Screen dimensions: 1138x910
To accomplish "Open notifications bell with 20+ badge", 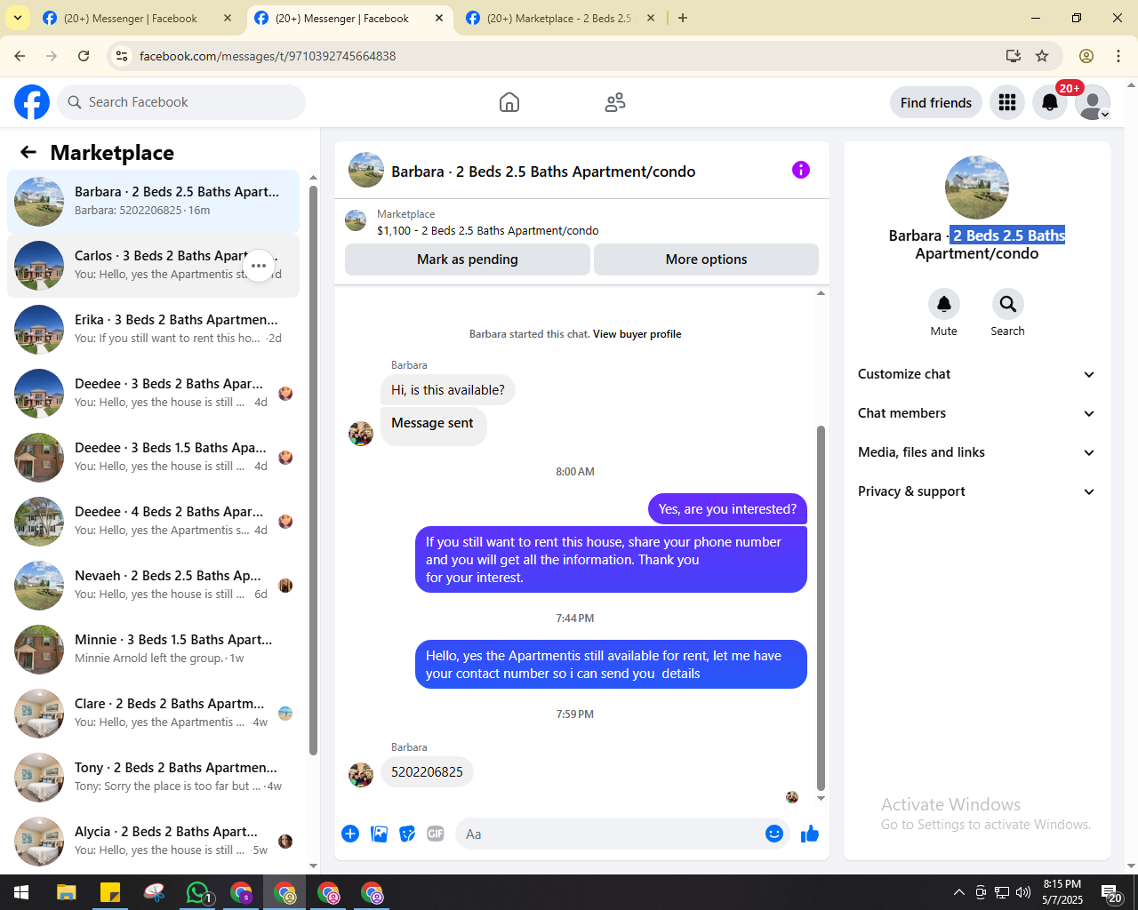I will 1050,102.
